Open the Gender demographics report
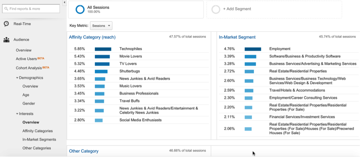The image size is (360, 157). (29, 103)
